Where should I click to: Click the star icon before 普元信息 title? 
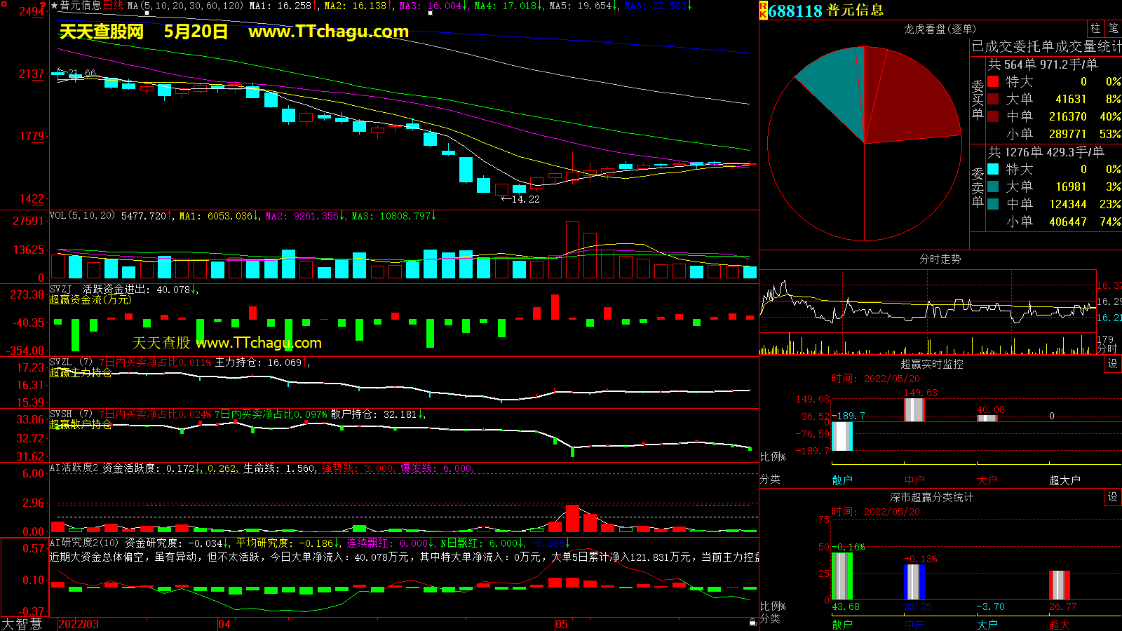[55, 6]
